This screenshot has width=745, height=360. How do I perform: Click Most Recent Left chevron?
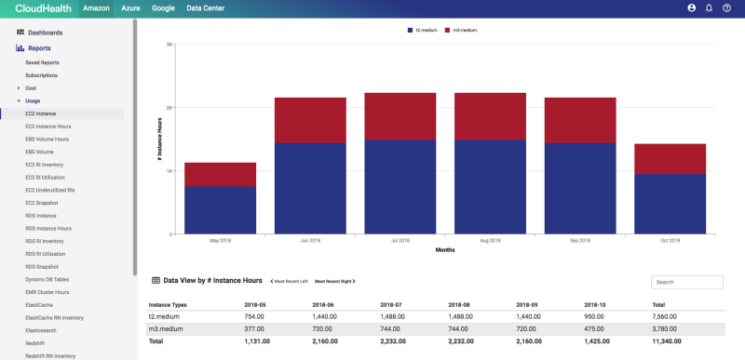pyautogui.click(x=272, y=281)
